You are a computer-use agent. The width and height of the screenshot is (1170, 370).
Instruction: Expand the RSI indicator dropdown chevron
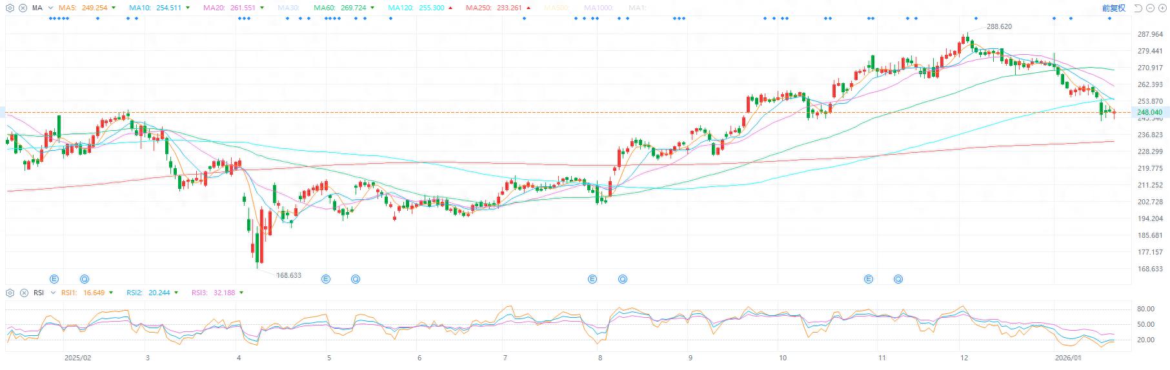52,293
